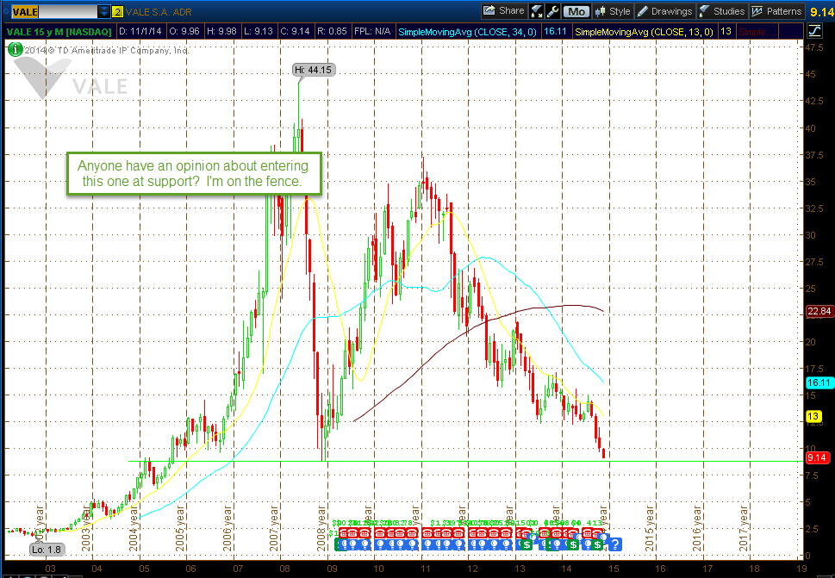835x578 pixels.
Task: Click the yellow 13 price-axis label
Action: 814,416
